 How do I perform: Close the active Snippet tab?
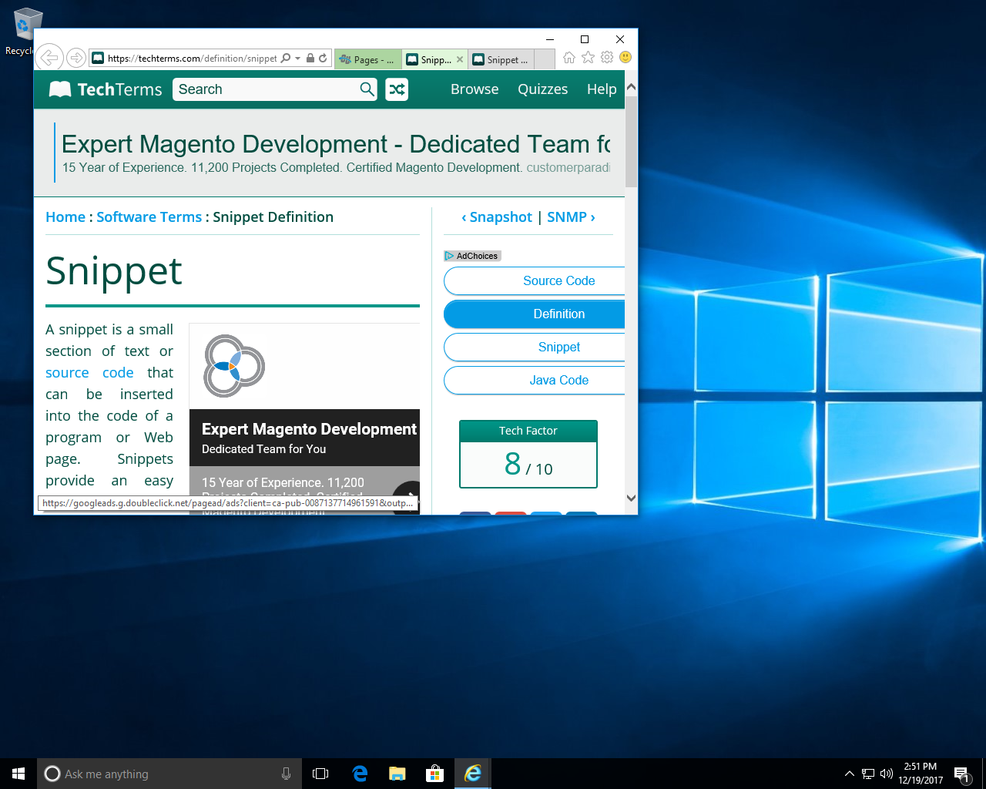coord(460,59)
